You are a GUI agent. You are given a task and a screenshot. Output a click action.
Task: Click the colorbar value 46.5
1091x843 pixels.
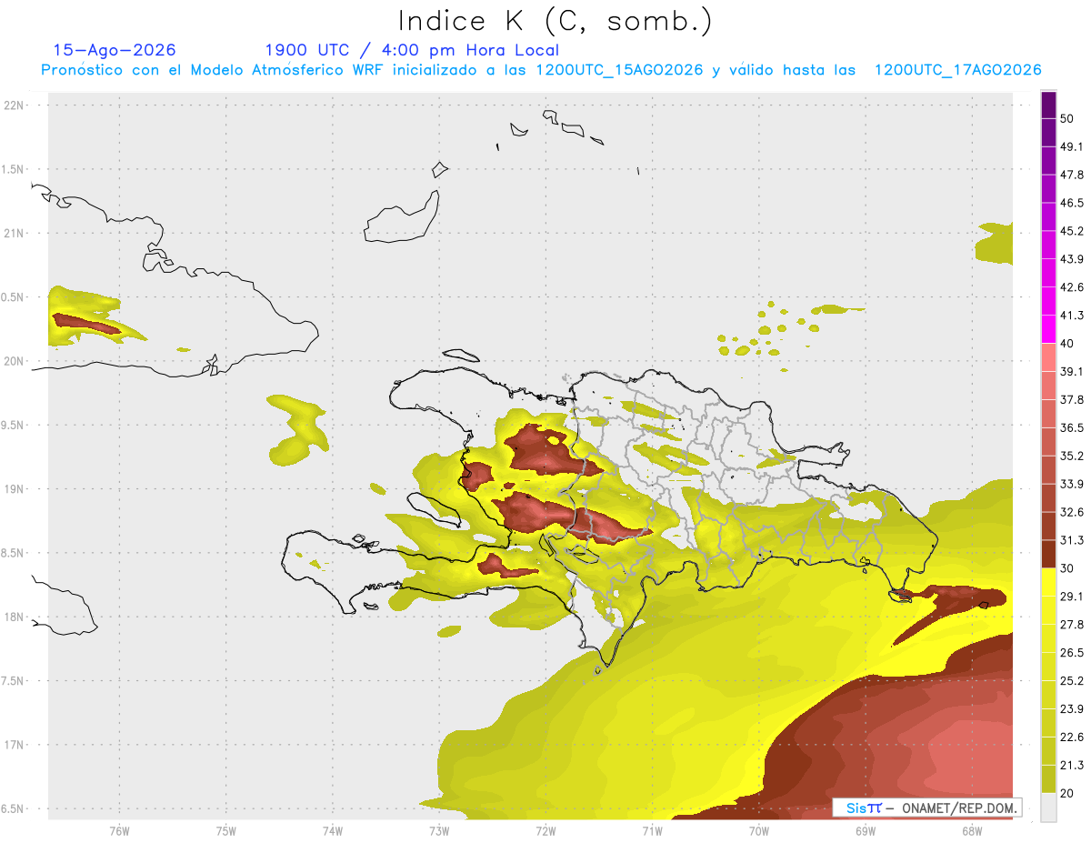pyautogui.click(x=1072, y=203)
